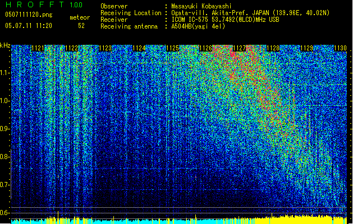Click the 1124 time marker
Screen dimensions: 353x224
[139, 48]
